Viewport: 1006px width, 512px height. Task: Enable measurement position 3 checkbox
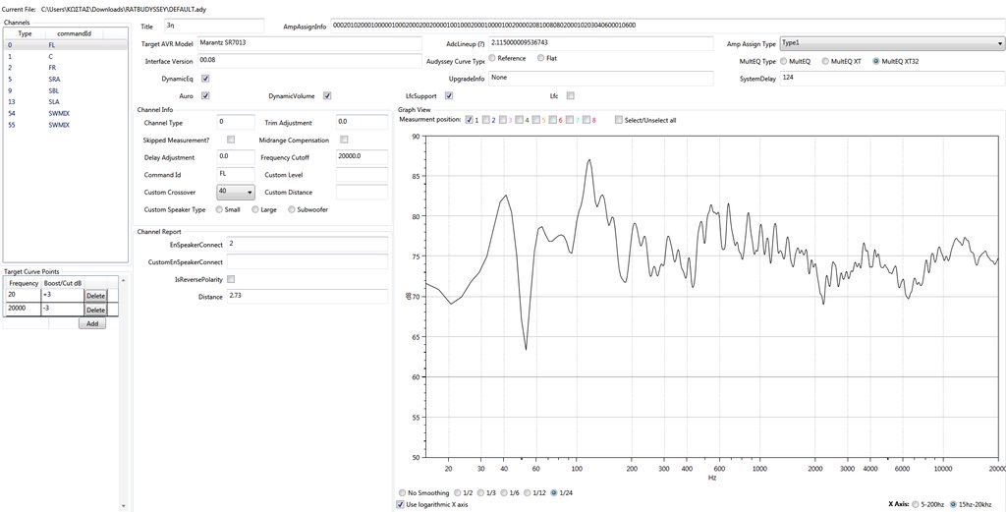click(x=503, y=120)
